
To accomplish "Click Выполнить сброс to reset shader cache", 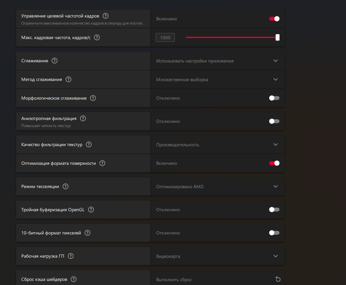I will click(x=174, y=280).
